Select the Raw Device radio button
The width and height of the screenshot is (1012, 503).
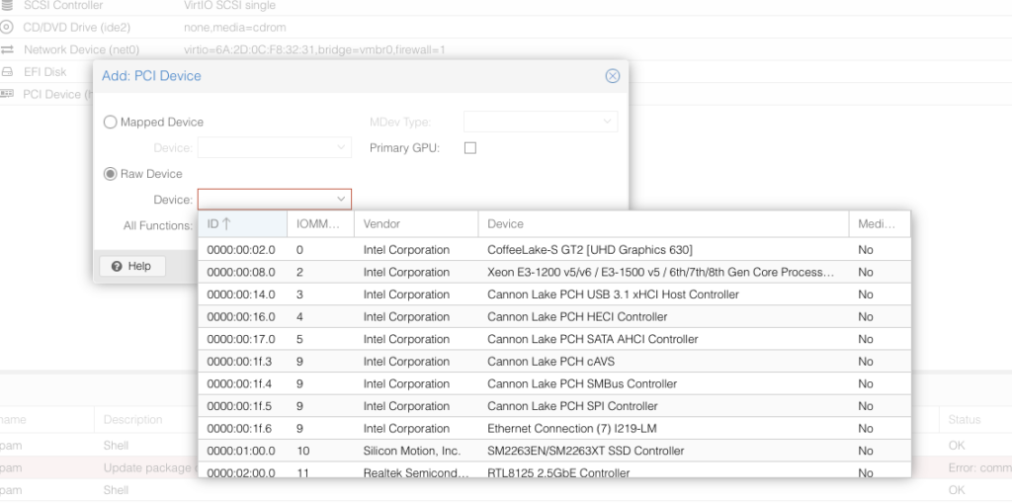pos(110,174)
